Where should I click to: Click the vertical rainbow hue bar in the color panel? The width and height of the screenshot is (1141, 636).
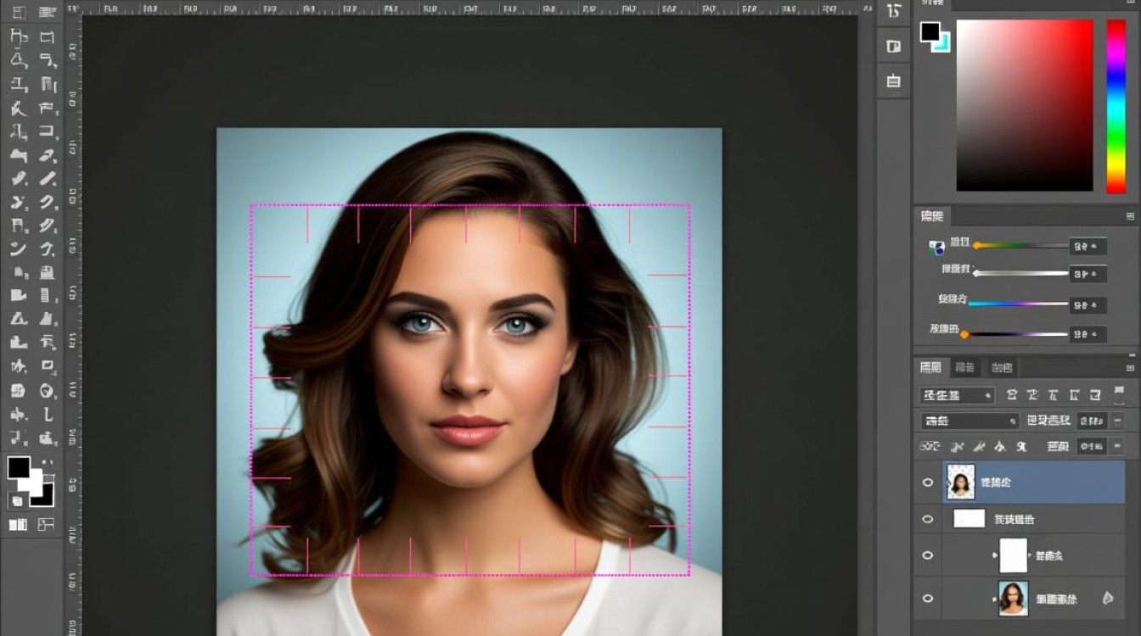coord(1116,106)
